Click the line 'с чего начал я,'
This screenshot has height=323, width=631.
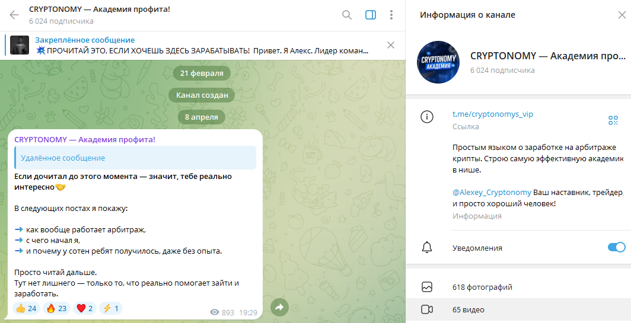click(53, 241)
